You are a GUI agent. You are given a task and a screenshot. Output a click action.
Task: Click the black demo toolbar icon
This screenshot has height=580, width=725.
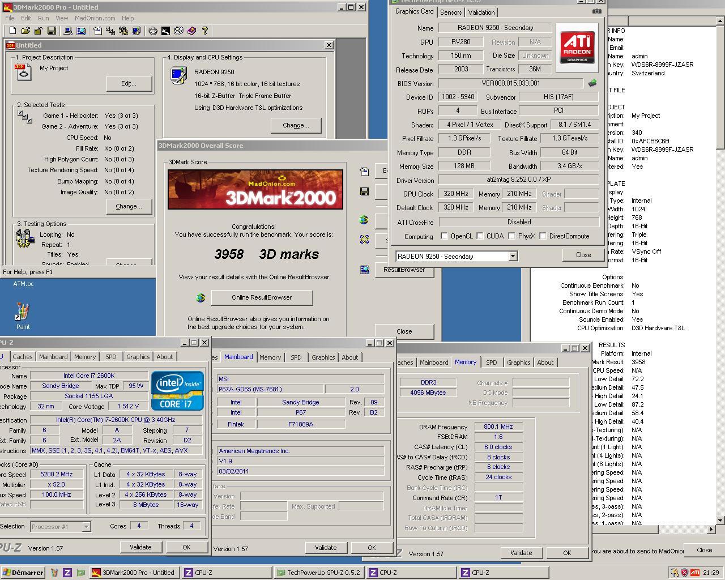[x=165, y=31]
